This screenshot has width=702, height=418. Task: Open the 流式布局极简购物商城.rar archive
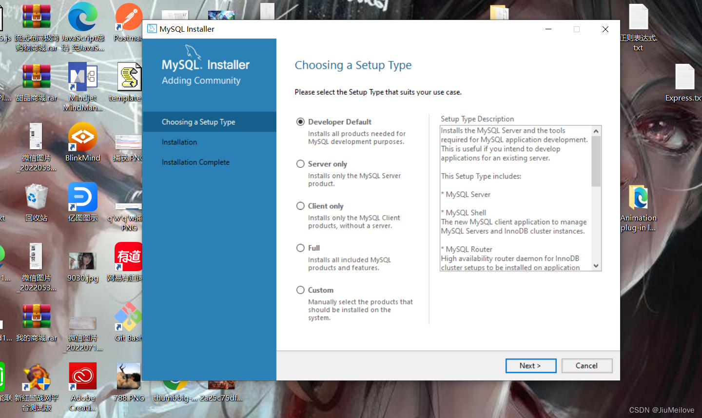(x=37, y=27)
